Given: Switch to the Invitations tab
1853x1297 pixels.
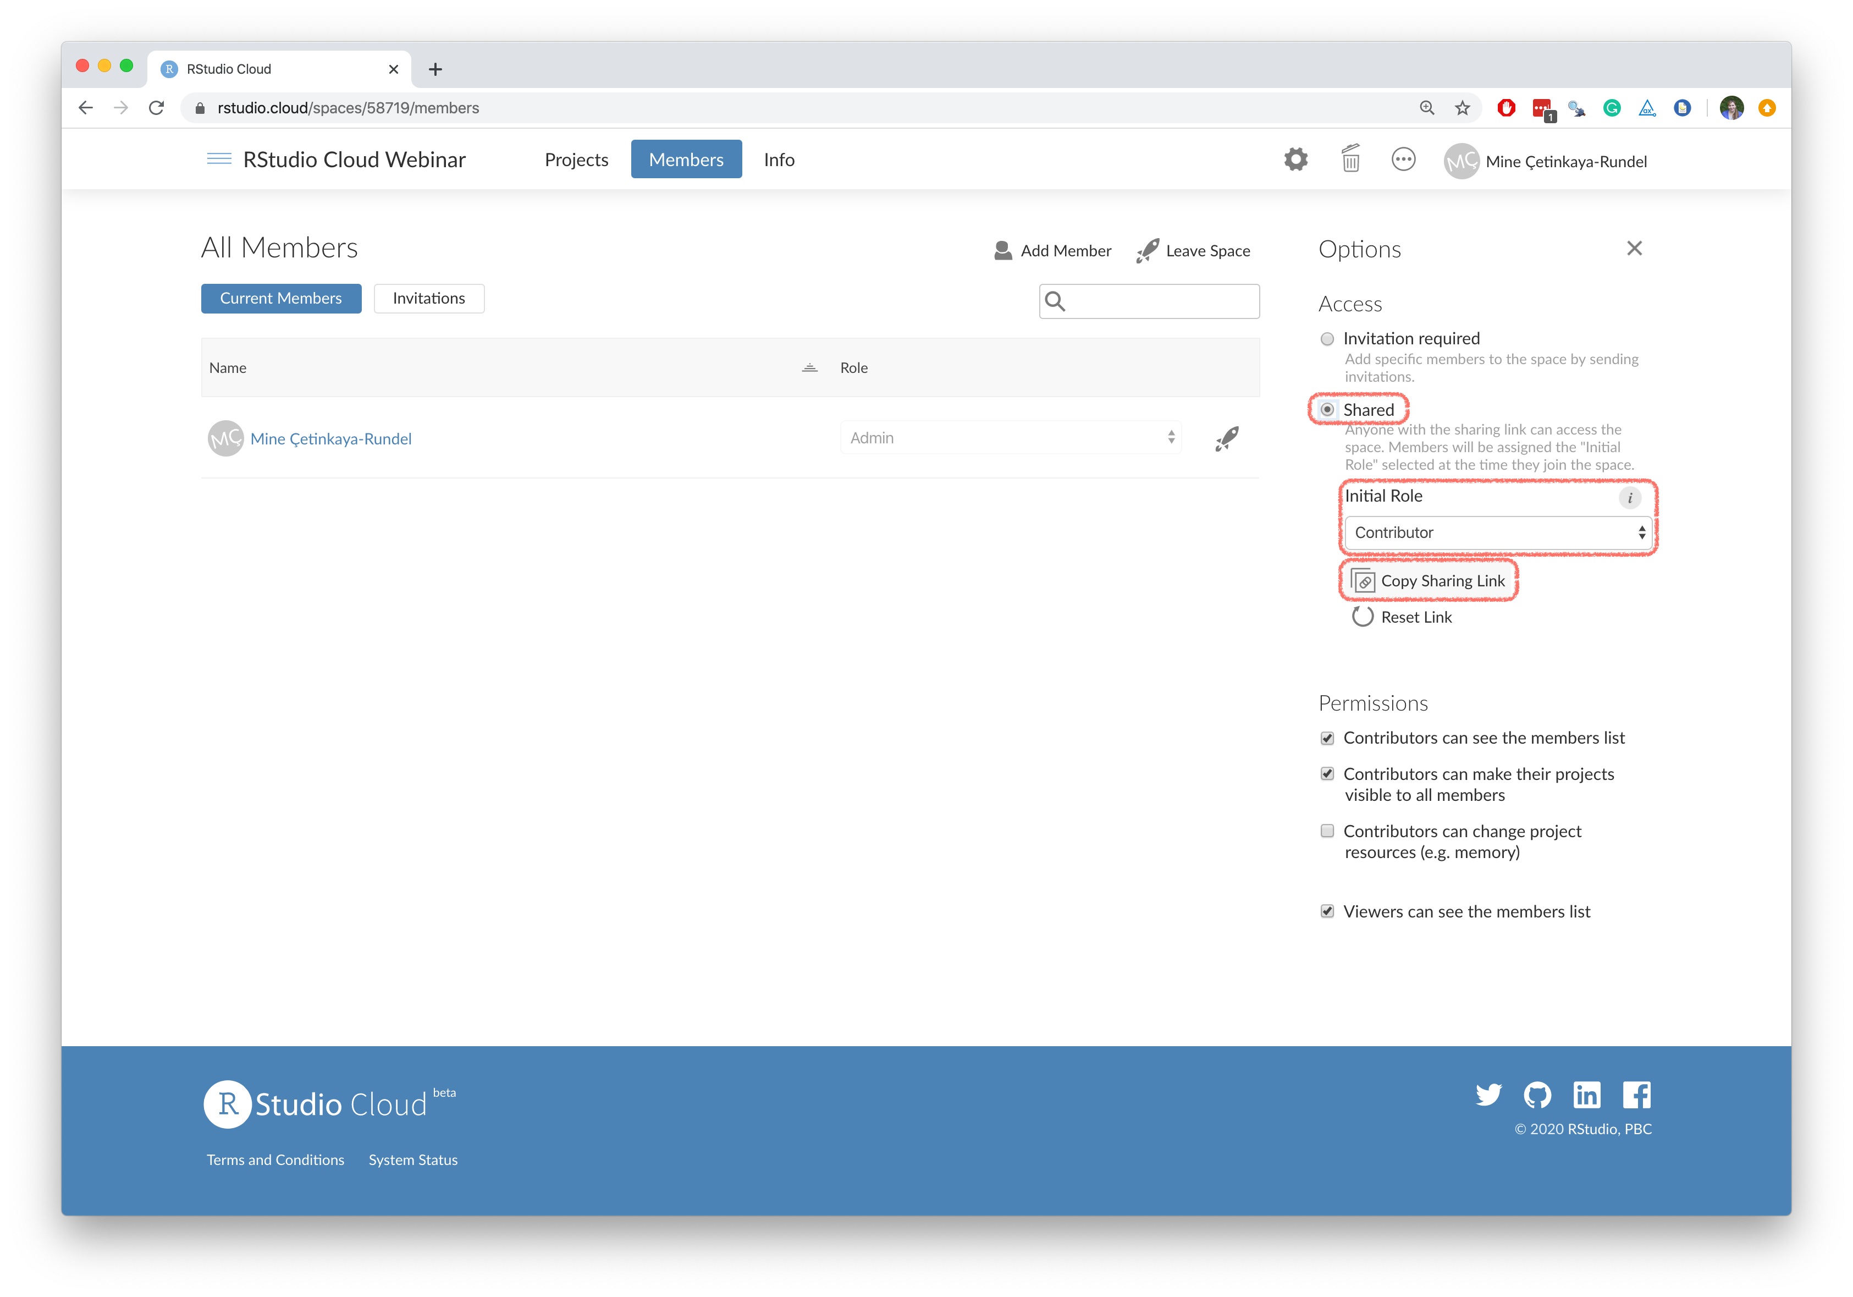Looking at the screenshot, I should (x=428, y=299).
